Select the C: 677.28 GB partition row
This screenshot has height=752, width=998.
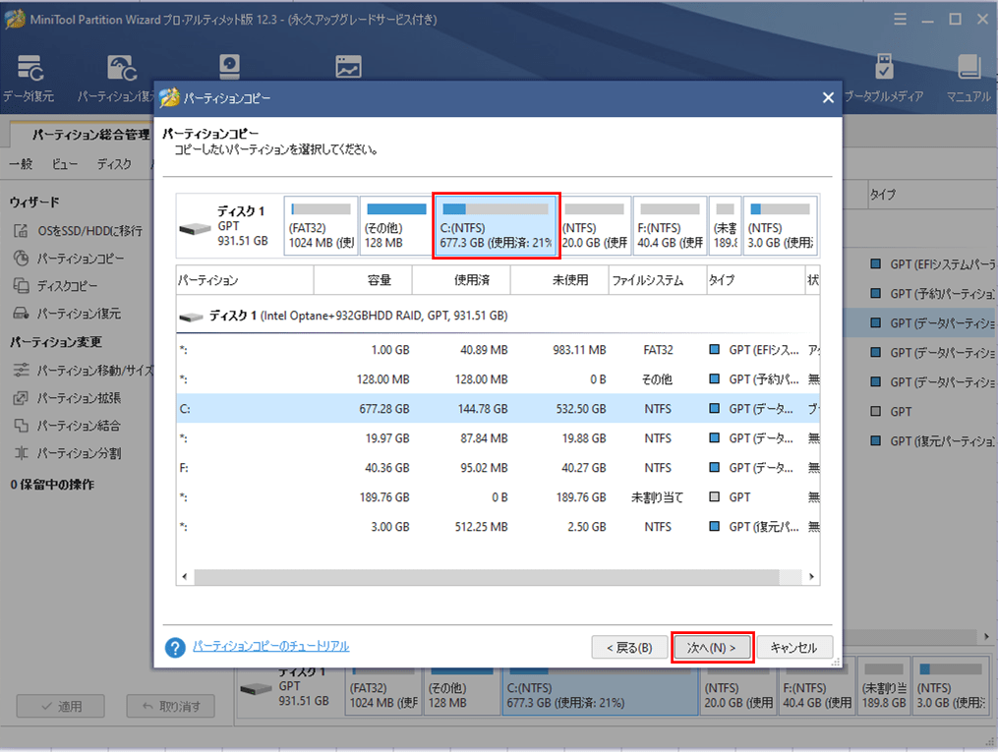[x=499, y=409]
